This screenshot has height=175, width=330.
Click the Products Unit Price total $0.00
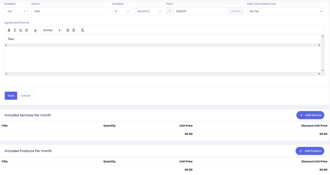189,170
